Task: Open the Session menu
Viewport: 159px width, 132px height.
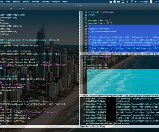Action: [x=16, y=2]
